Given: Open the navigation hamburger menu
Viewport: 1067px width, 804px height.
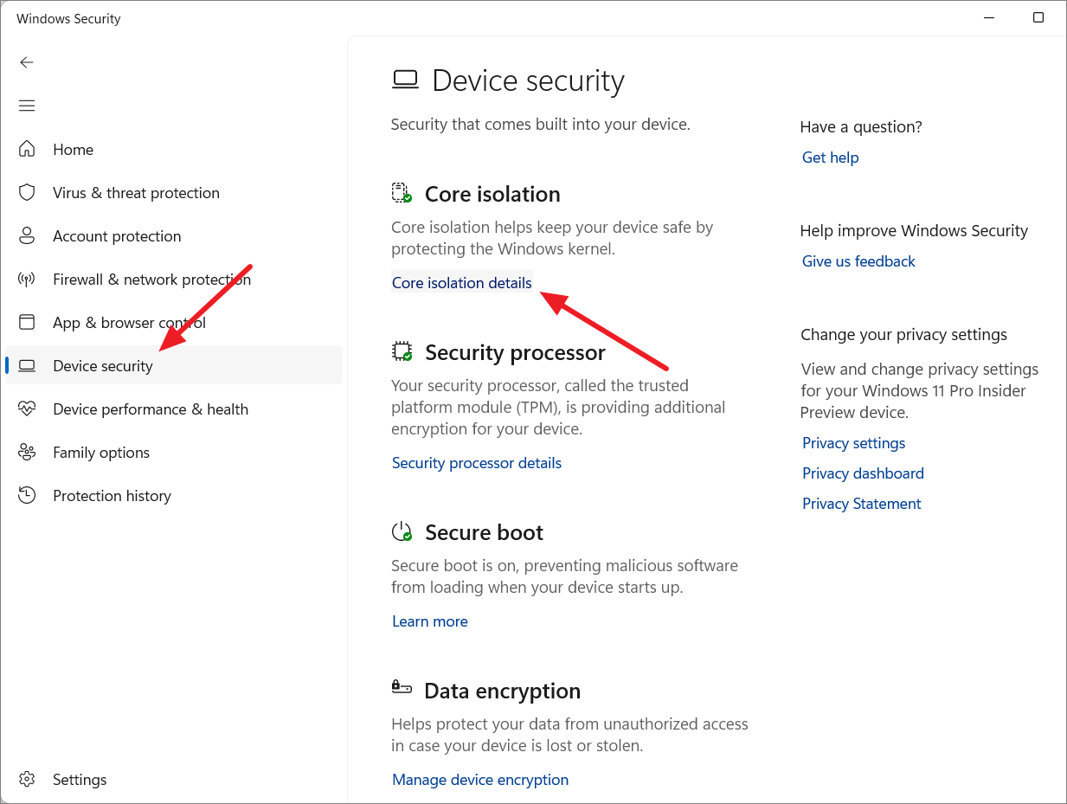Looking at the screenshot, I should point(27,105).
